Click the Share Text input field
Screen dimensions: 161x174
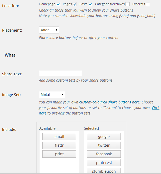point(61,73)
